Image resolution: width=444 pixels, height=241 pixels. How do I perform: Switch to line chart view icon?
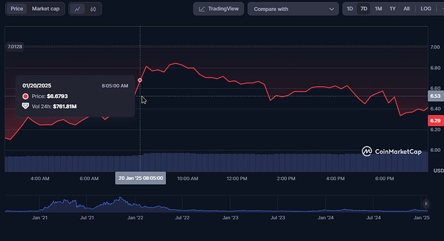(77, 9)
